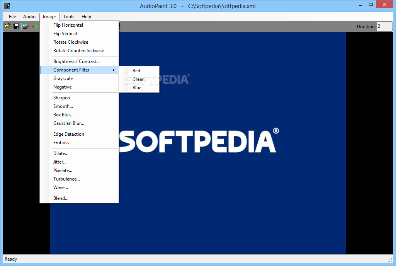
Task: Open the Blend... option
Action: coord(79,198)
